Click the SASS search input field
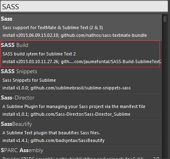This screenshot has height=159, width=170. 84,6
